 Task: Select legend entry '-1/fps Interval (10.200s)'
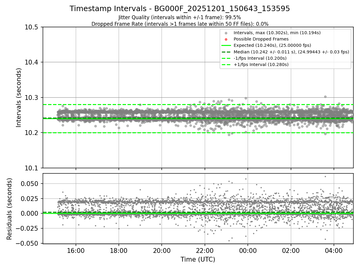coord(260,58)
